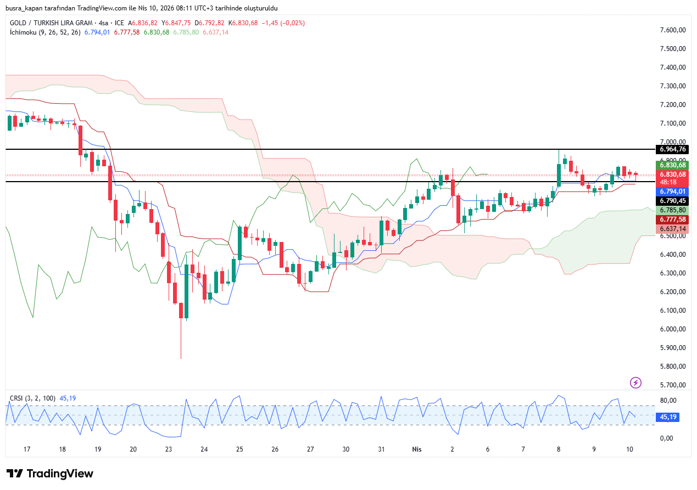Click the TradingView logo at bottom left
The width and height of the screenshot is (697, 490).
(x=50, y=474)
